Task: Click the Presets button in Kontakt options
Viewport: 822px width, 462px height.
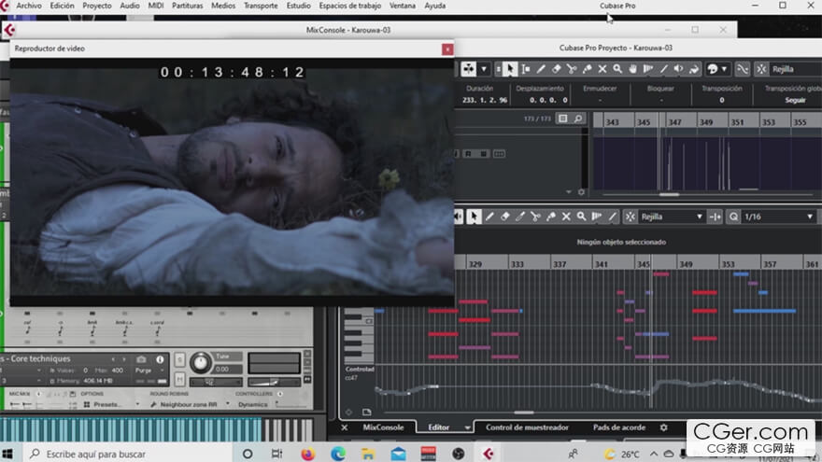Action: [106, 405]
